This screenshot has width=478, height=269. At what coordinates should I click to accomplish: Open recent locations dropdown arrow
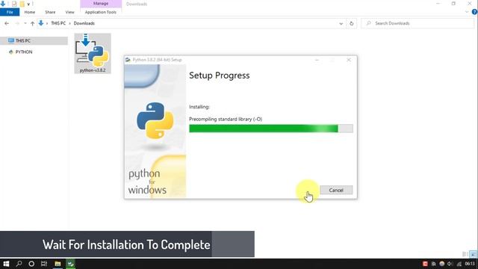(x=25, y=23)
